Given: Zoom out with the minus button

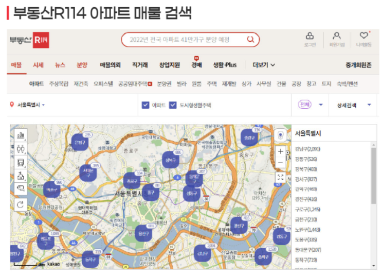Looking at the screenshot, I should pyautogui.click(x=280, y=162).
